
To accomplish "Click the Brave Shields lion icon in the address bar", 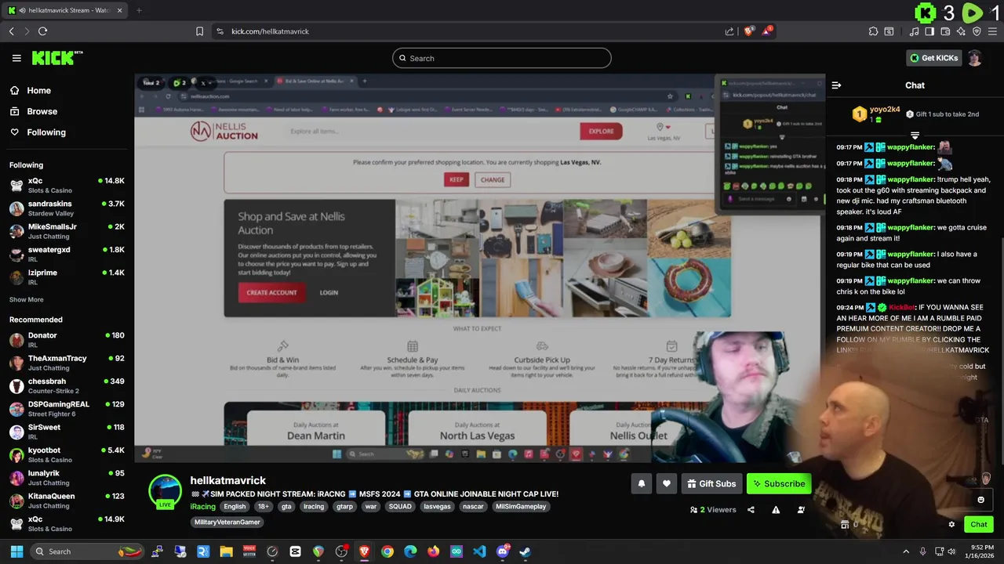I will coord(748,31).
